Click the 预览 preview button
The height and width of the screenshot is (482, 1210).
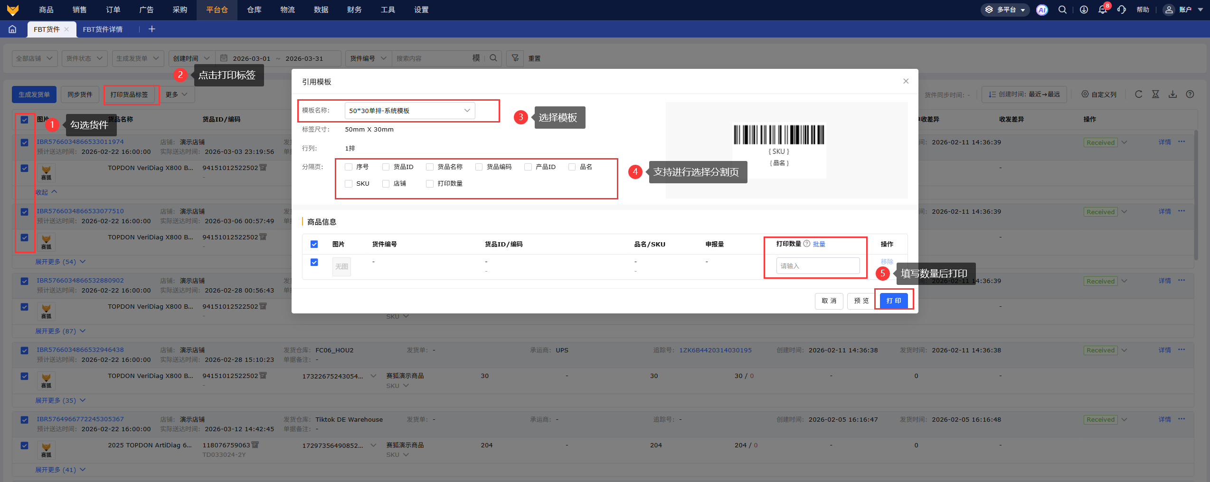[x=861, y=301]
